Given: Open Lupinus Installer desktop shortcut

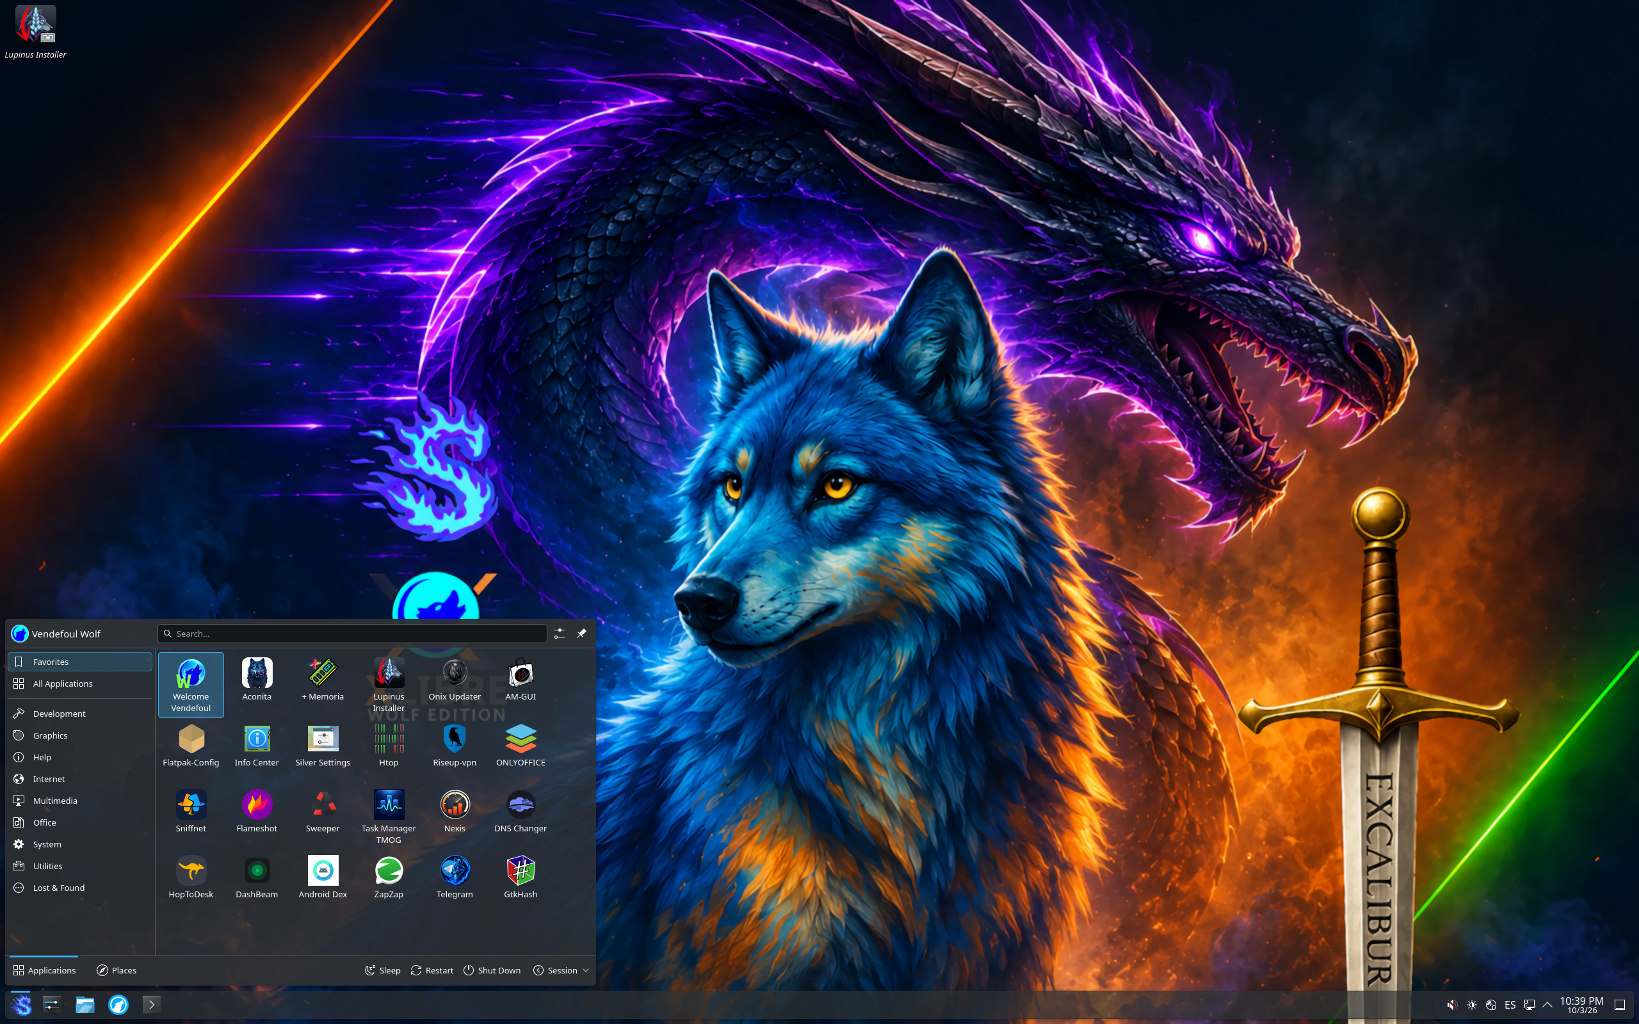Looking at the screenshot, I should pos(35,33).
